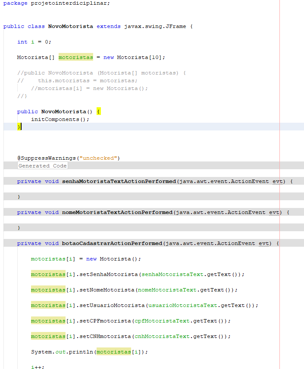Click the 'i++;' increment statement

(38, 367)
